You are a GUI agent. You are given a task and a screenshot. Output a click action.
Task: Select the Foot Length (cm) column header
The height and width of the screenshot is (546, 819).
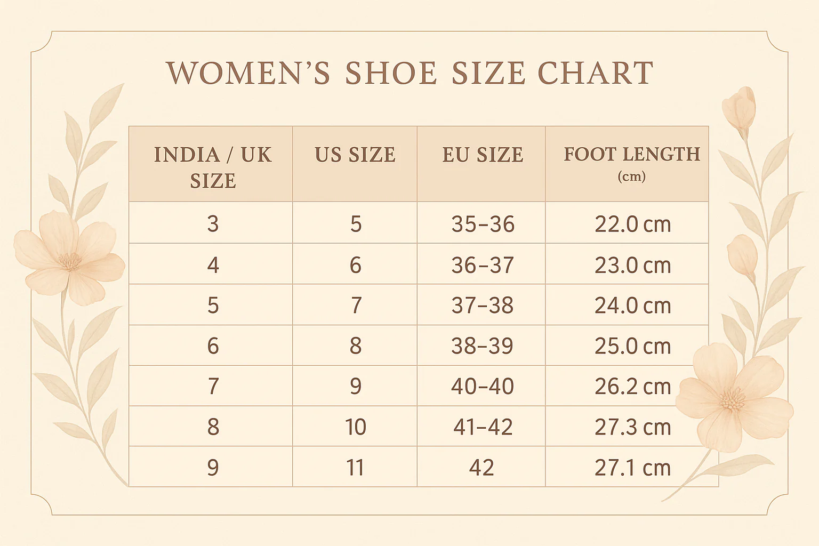tap(632, 162)
